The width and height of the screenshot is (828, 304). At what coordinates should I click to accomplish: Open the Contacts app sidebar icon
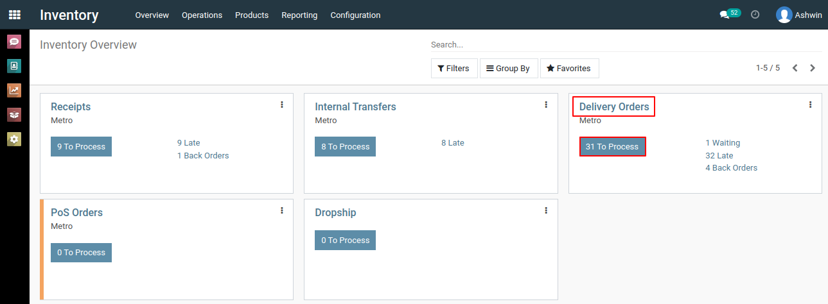click(14, 65)
